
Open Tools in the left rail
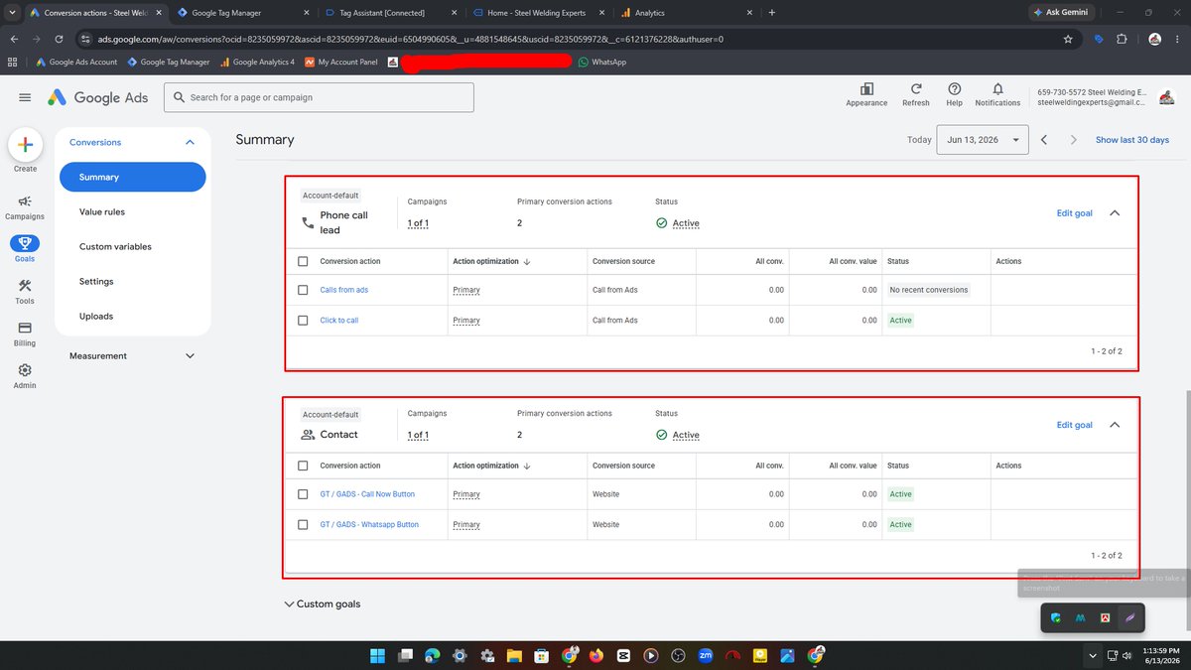[x=25, y=292]
